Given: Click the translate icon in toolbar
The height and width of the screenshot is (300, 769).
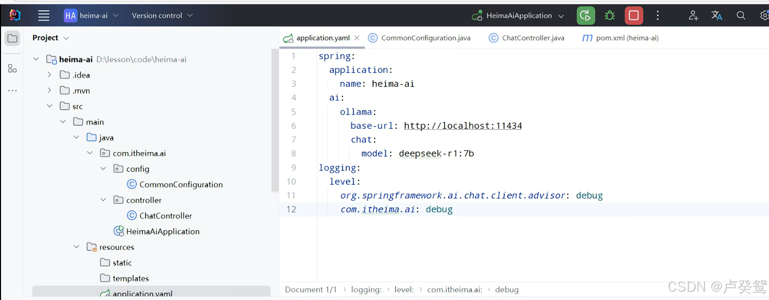Looking at the screenshot, I should point(717,16).
